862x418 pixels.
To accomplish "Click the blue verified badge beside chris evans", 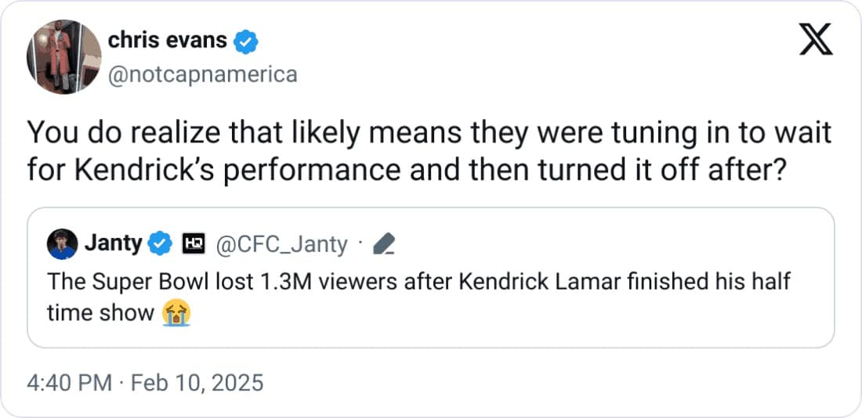I will [246, 42].
